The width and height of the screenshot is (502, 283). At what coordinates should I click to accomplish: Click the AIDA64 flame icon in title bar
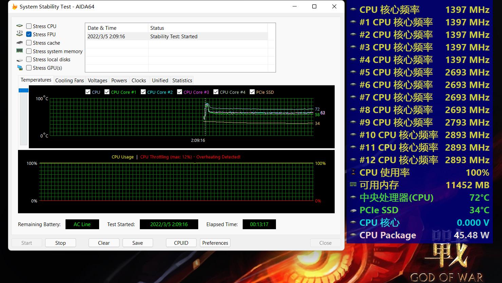click(15, 7)
